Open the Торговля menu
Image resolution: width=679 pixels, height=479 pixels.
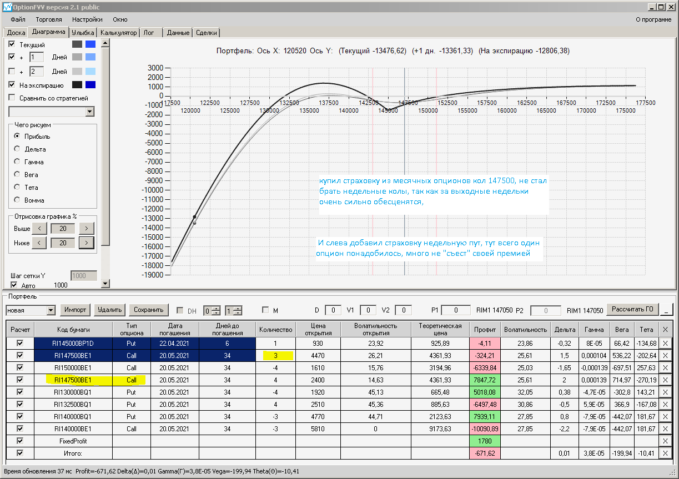pos(49,19)
